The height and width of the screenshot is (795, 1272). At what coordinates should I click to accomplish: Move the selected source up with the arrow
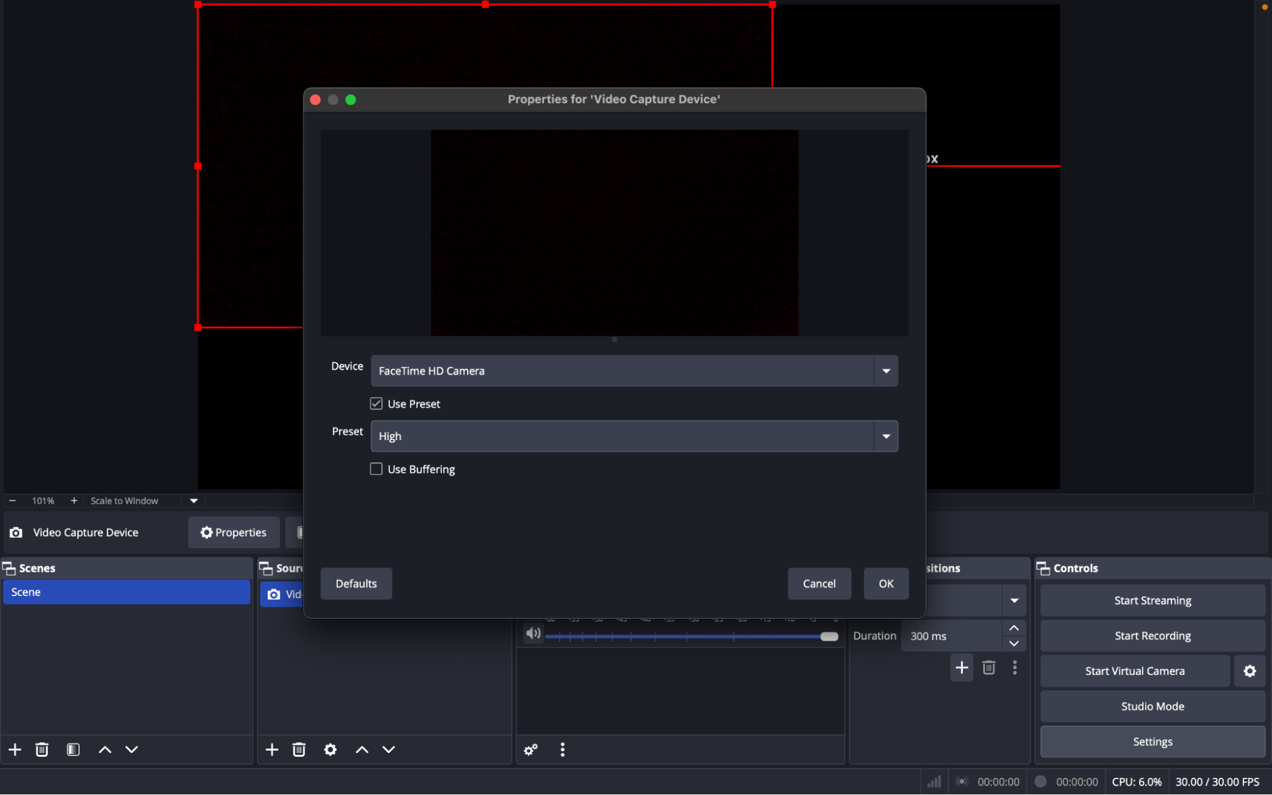361,749
